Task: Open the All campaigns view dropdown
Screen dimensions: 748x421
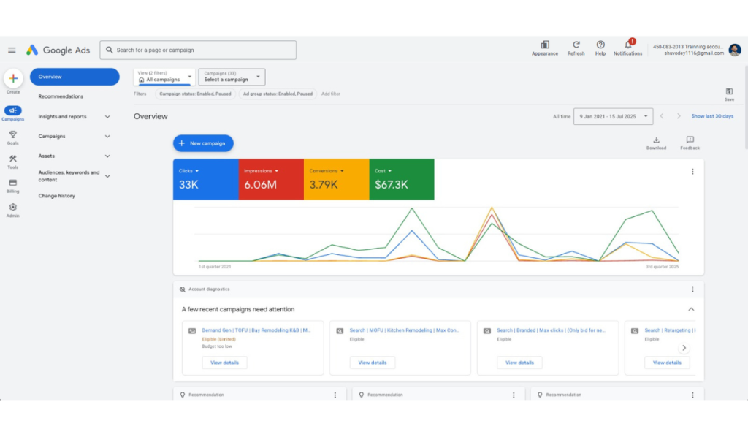Action: point(164,77)
